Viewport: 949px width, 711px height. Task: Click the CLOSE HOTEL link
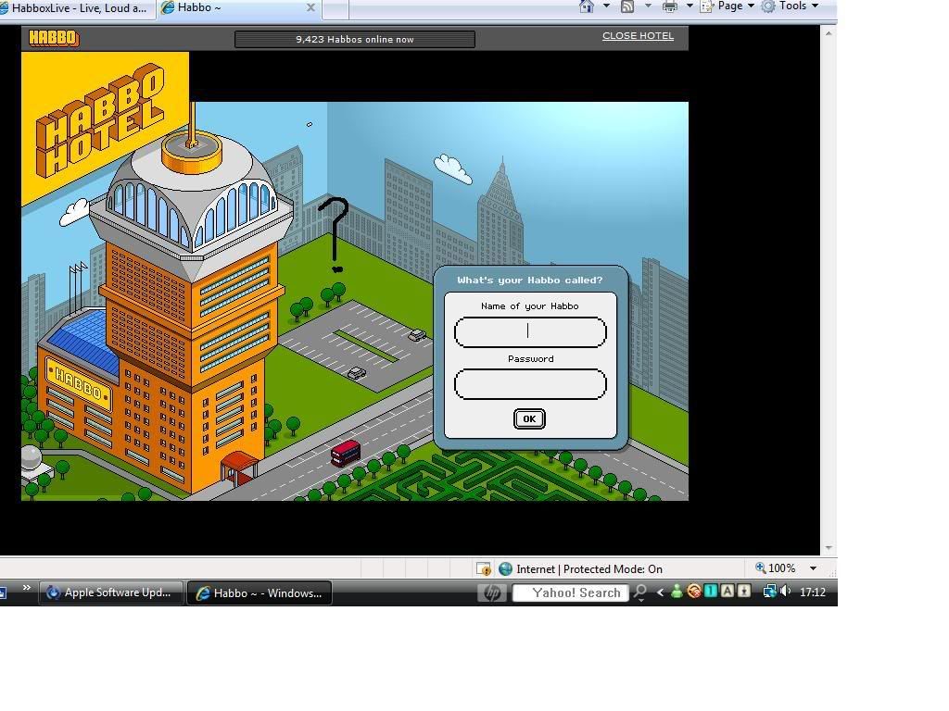click(x=638, y=36)
